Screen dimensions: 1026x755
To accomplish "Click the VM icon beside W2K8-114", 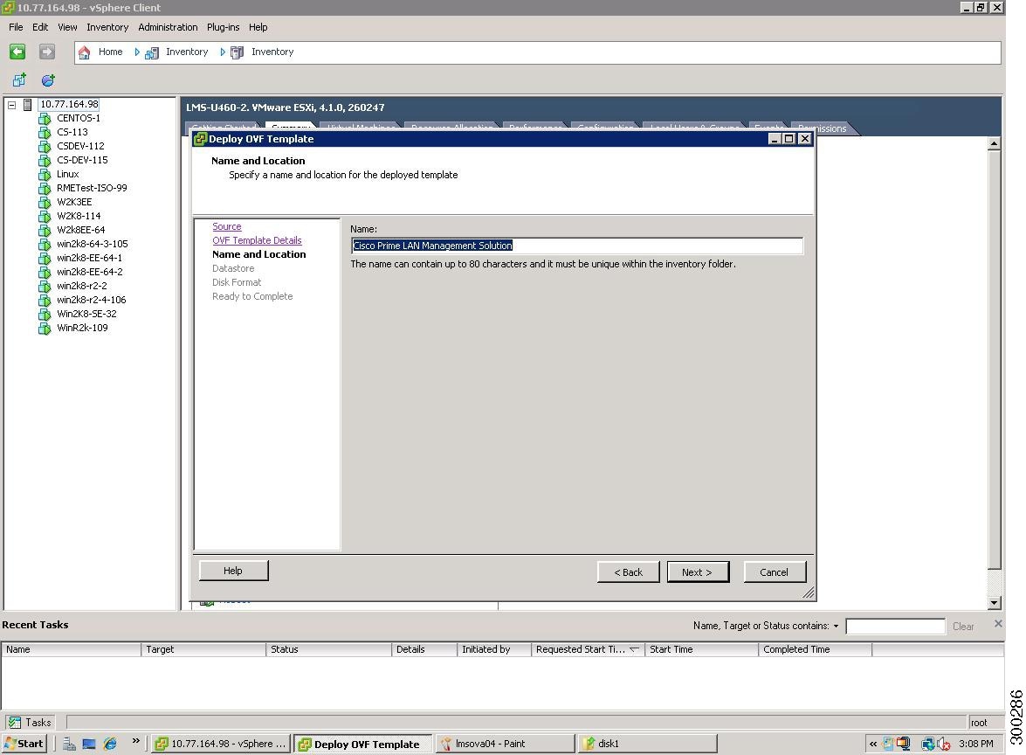I will [x=45, y=216].
